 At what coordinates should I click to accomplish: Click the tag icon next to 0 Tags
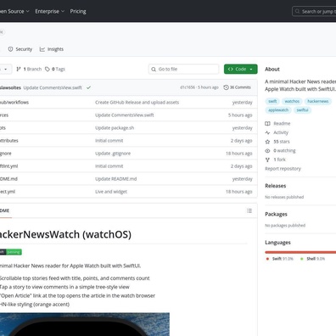click(48, 69)
